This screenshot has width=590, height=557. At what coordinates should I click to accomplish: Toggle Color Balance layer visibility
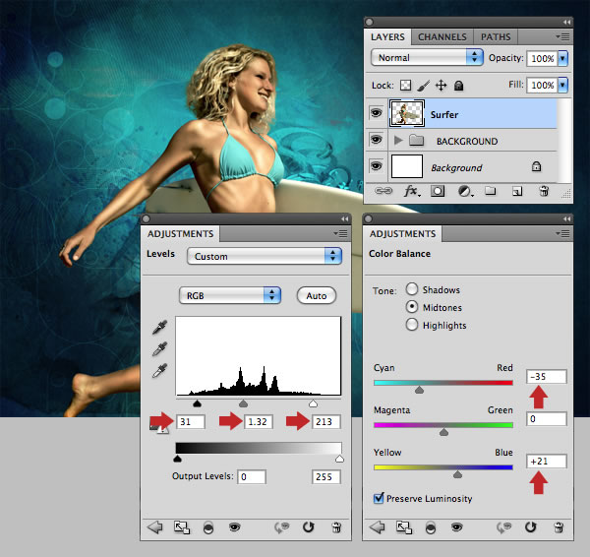click(x=457, y=526)
